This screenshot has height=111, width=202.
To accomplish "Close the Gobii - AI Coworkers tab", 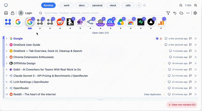I will 196,69.
